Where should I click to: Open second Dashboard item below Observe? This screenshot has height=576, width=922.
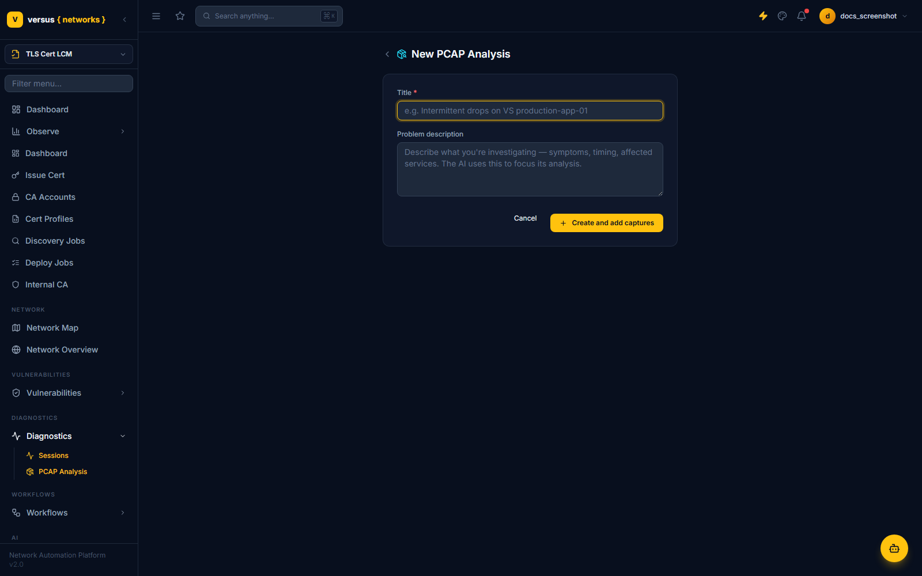[x=69, y=153]
